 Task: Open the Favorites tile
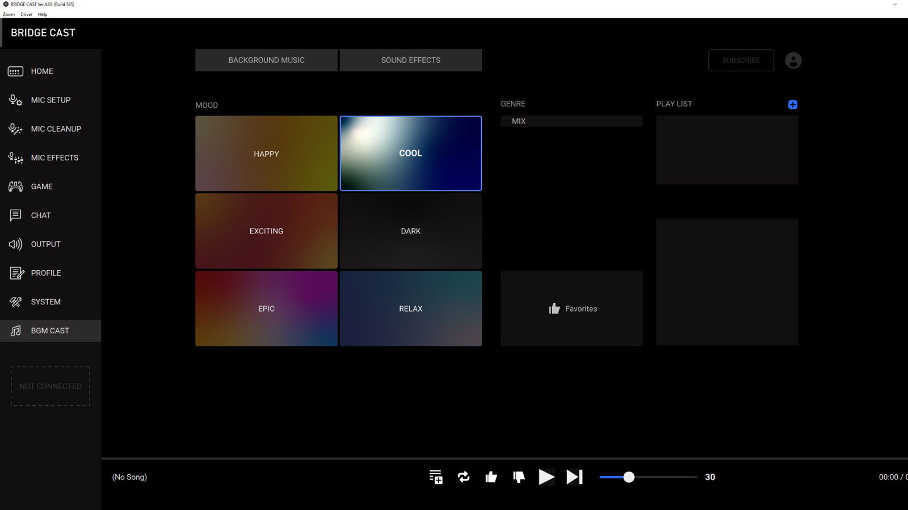(x=571, y=309)
